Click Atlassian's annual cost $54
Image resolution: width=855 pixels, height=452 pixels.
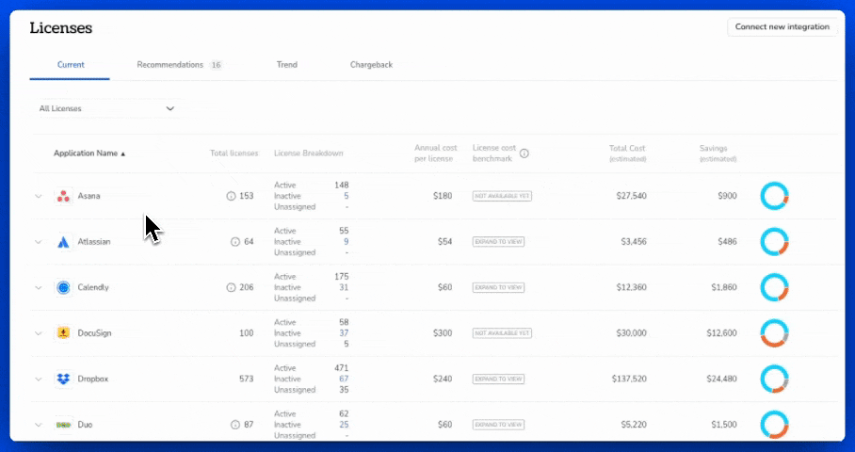tap(445, 242)
